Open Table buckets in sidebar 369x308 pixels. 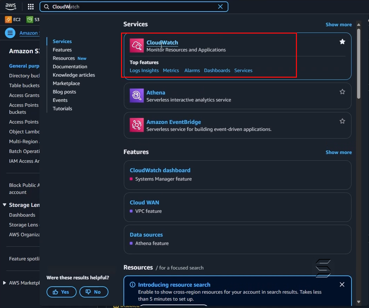24,85
